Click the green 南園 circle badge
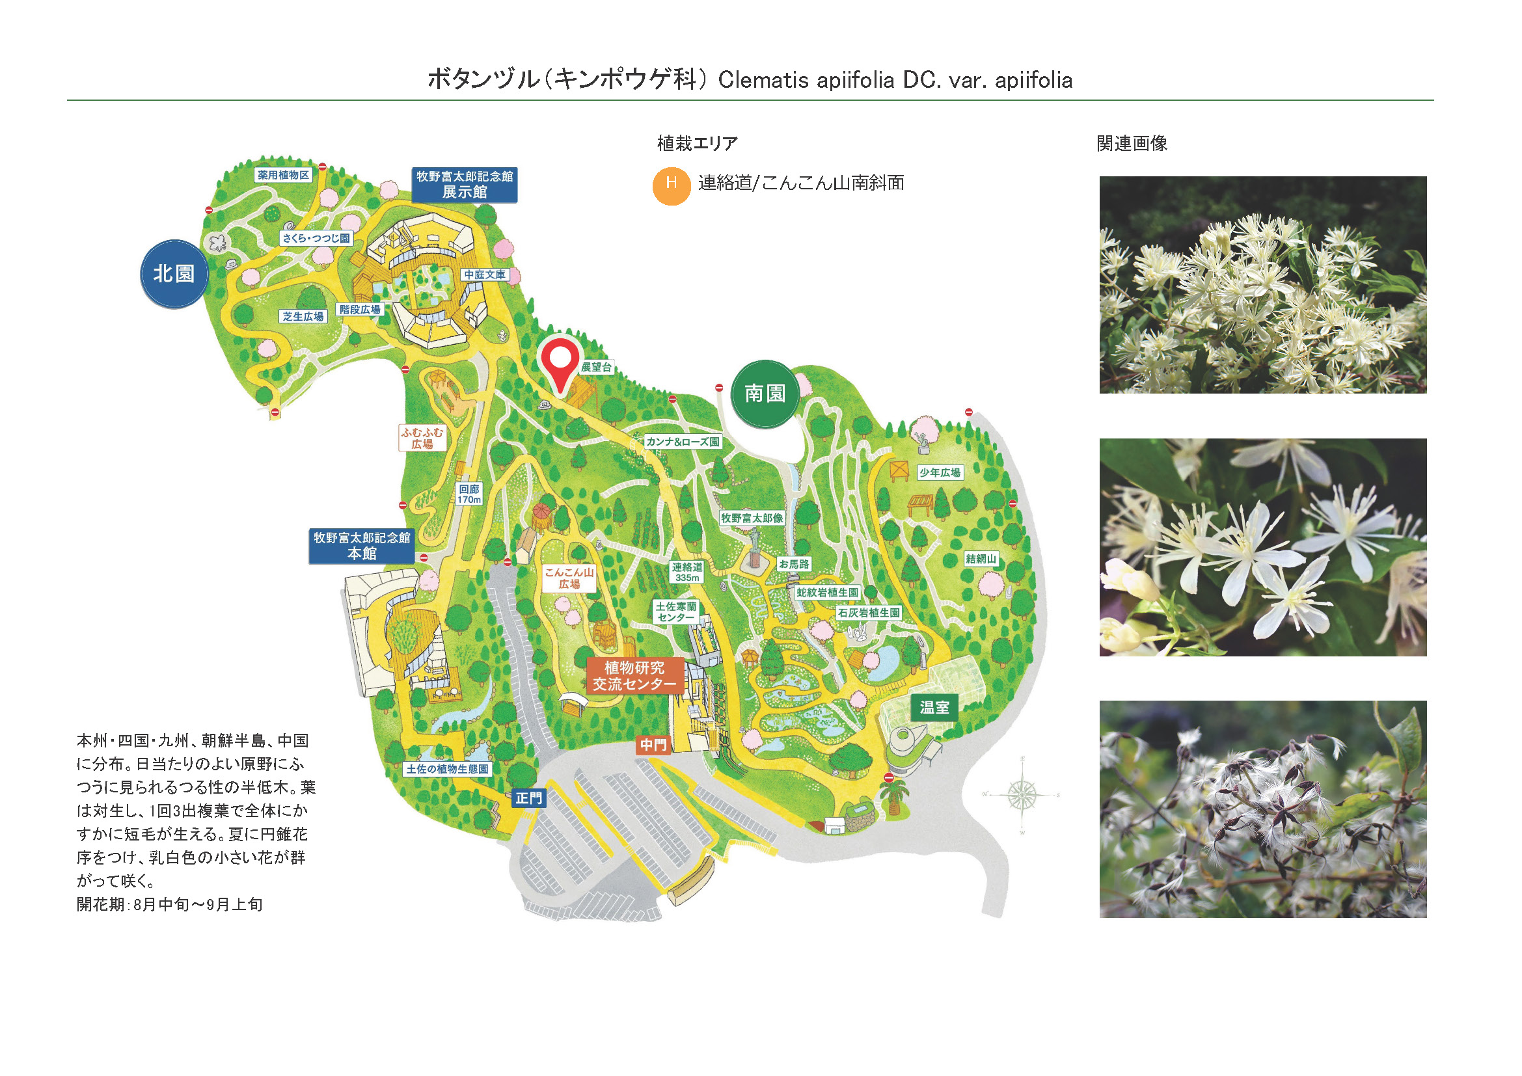The width and height of the screenshot is (1522, 1076). pos(765,394)
